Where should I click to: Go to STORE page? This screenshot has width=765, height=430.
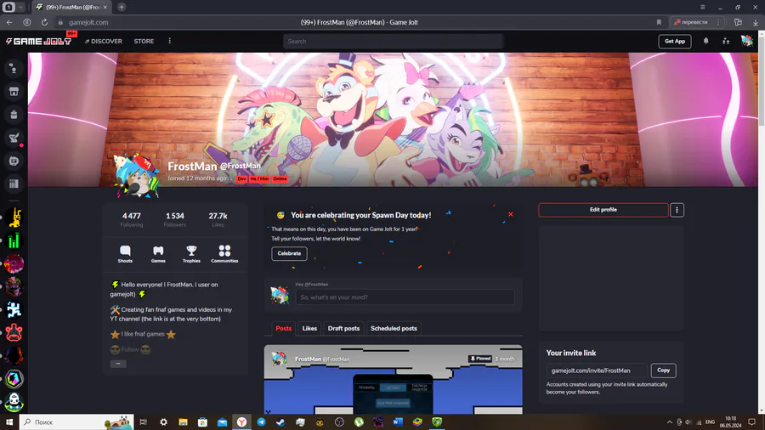point(144,42)
